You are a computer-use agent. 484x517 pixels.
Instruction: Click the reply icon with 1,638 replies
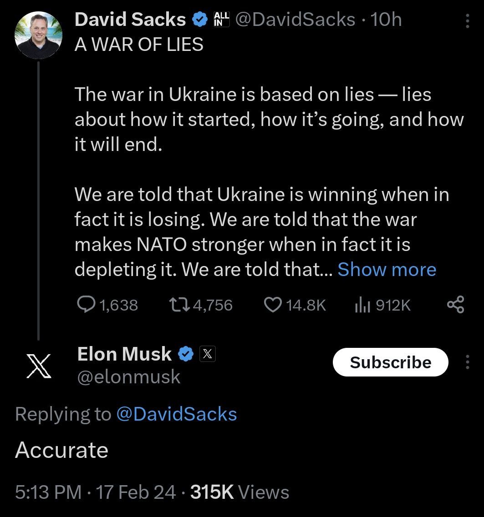[x=86, y=305]
